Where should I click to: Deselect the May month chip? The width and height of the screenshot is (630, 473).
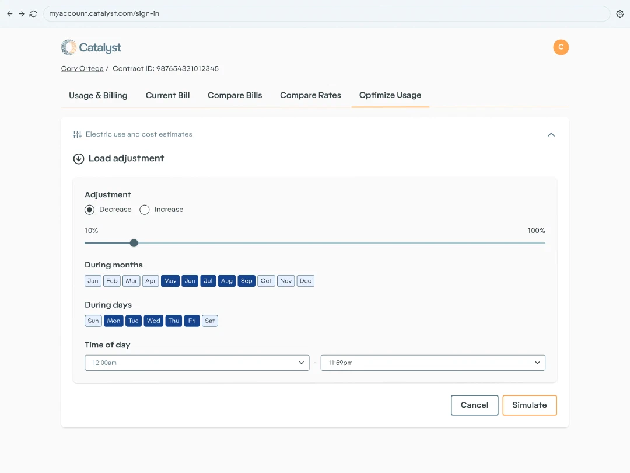(170, 281)
